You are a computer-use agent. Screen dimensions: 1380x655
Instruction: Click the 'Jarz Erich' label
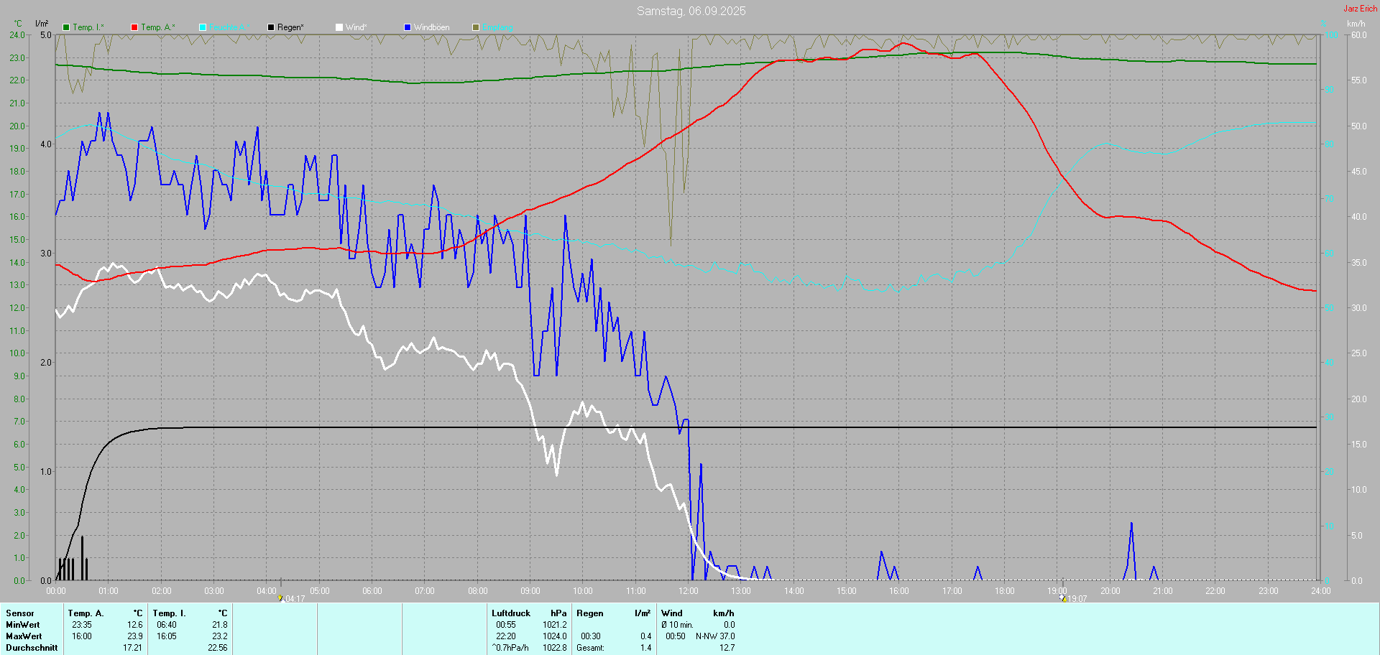point(1361,9)
